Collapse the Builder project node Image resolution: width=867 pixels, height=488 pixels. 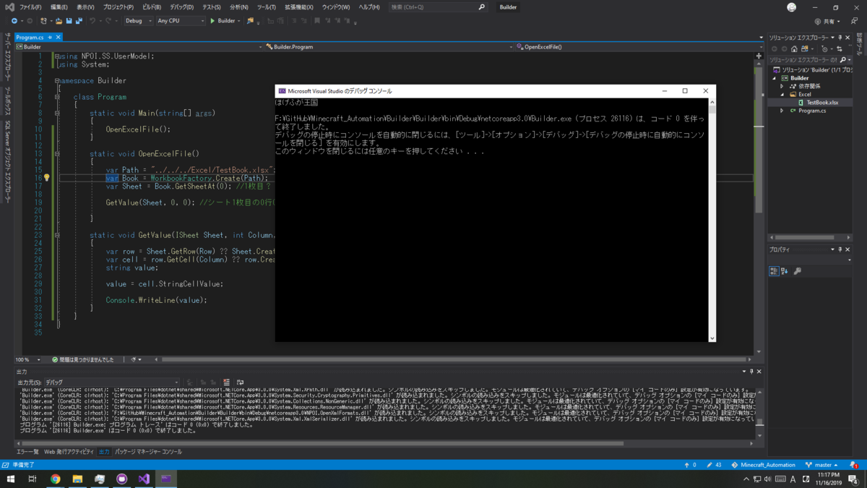click(775, 78)
